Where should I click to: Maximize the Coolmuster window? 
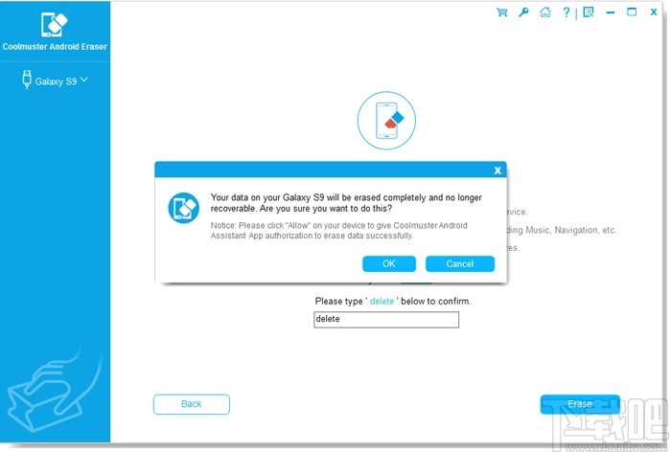(632, 12)
